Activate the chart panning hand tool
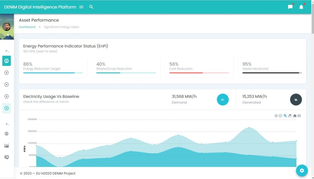Image resolution: width=314 pixels, height=179 pixels. point(290,116)
